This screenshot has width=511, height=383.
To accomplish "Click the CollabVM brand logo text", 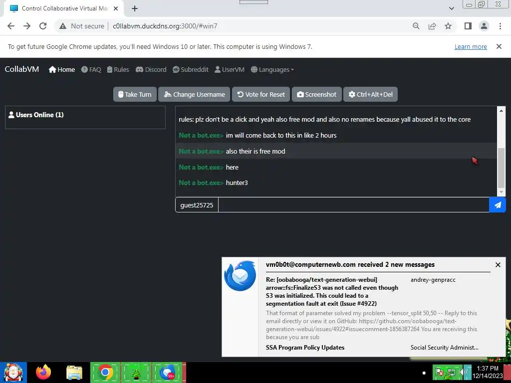I will [x=22, y=69].
